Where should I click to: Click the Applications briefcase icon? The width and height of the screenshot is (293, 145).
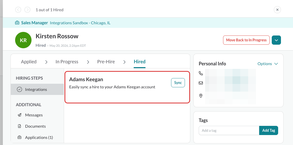click(x=19, y=137)
